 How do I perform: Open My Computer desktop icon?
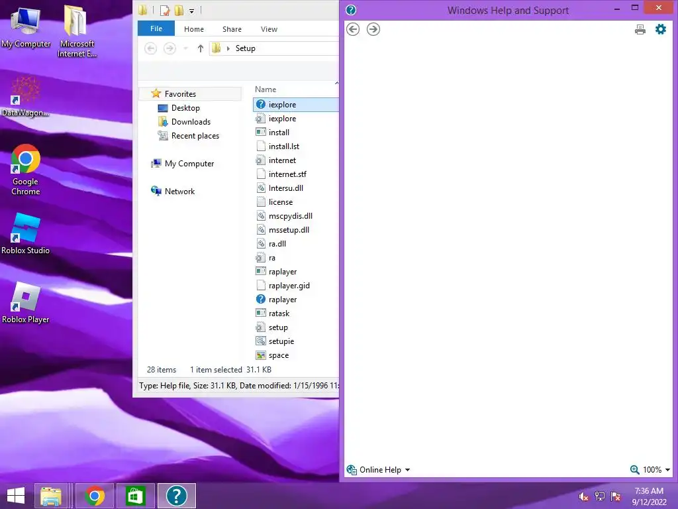pyautogui.click(x=26, y=27)
